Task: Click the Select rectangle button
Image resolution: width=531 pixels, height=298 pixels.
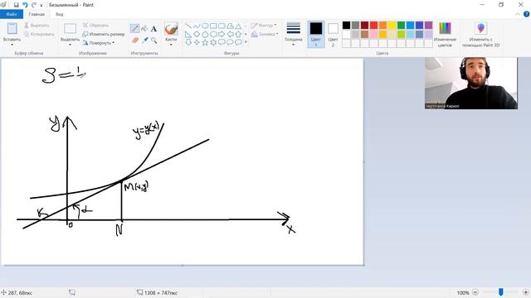Action: tap(70, 29)
